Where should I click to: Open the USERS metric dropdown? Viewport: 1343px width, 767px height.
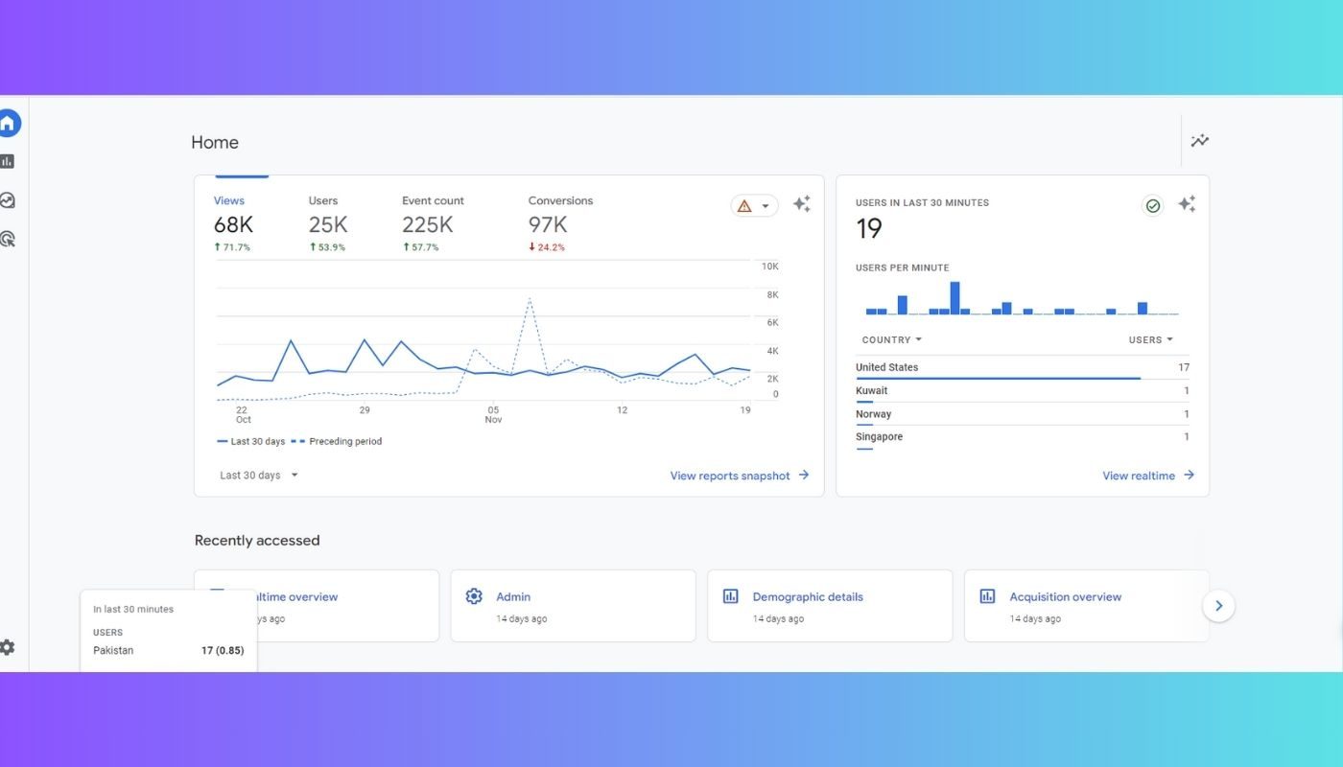click(x=1151, y=339)
